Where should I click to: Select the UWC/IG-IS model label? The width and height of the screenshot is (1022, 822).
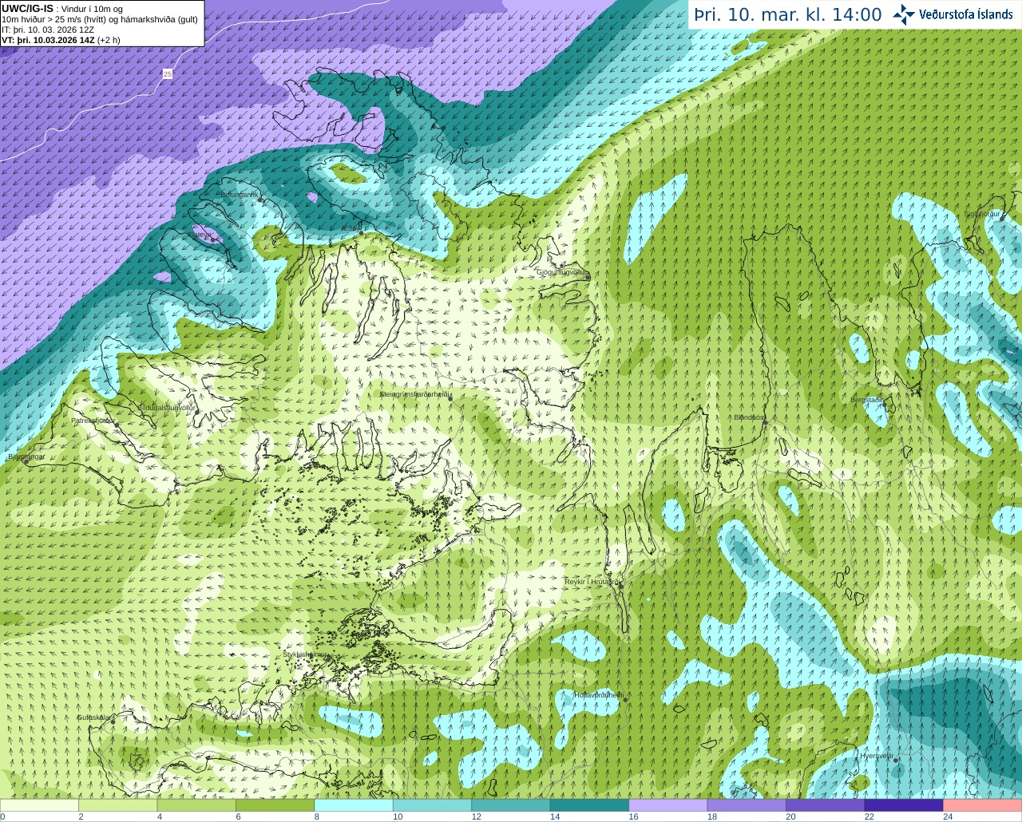28,8
